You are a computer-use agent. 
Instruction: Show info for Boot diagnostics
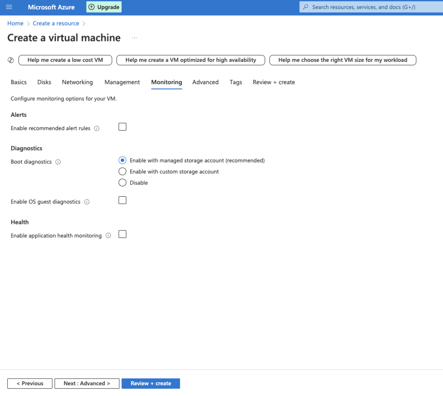point(58,162)
